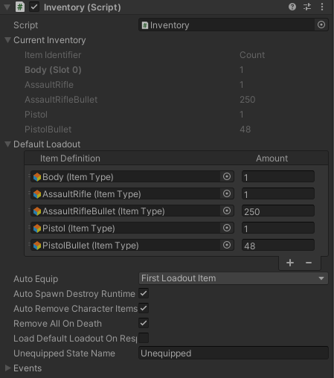334x378 pixels.
Task: Enable Load Default Loadout On Respawn checkbox
Action: [144, 338]
